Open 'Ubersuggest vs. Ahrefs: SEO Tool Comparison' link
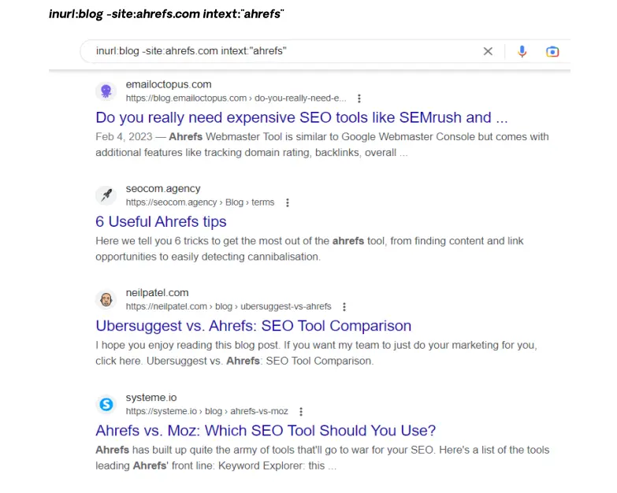The width and height of the screenshot is (617, 493). (x=254, y=326)
